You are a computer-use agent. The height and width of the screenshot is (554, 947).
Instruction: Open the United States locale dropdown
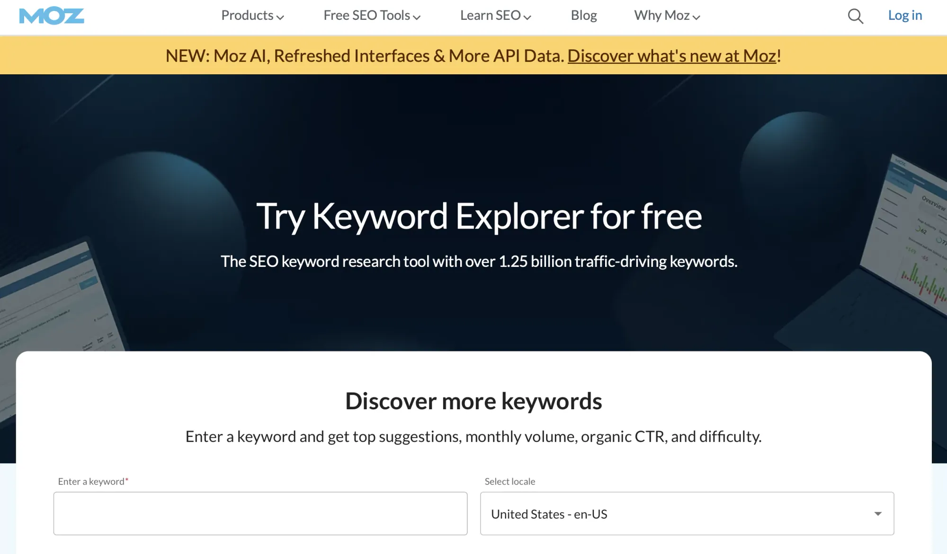tap(686, 513)
